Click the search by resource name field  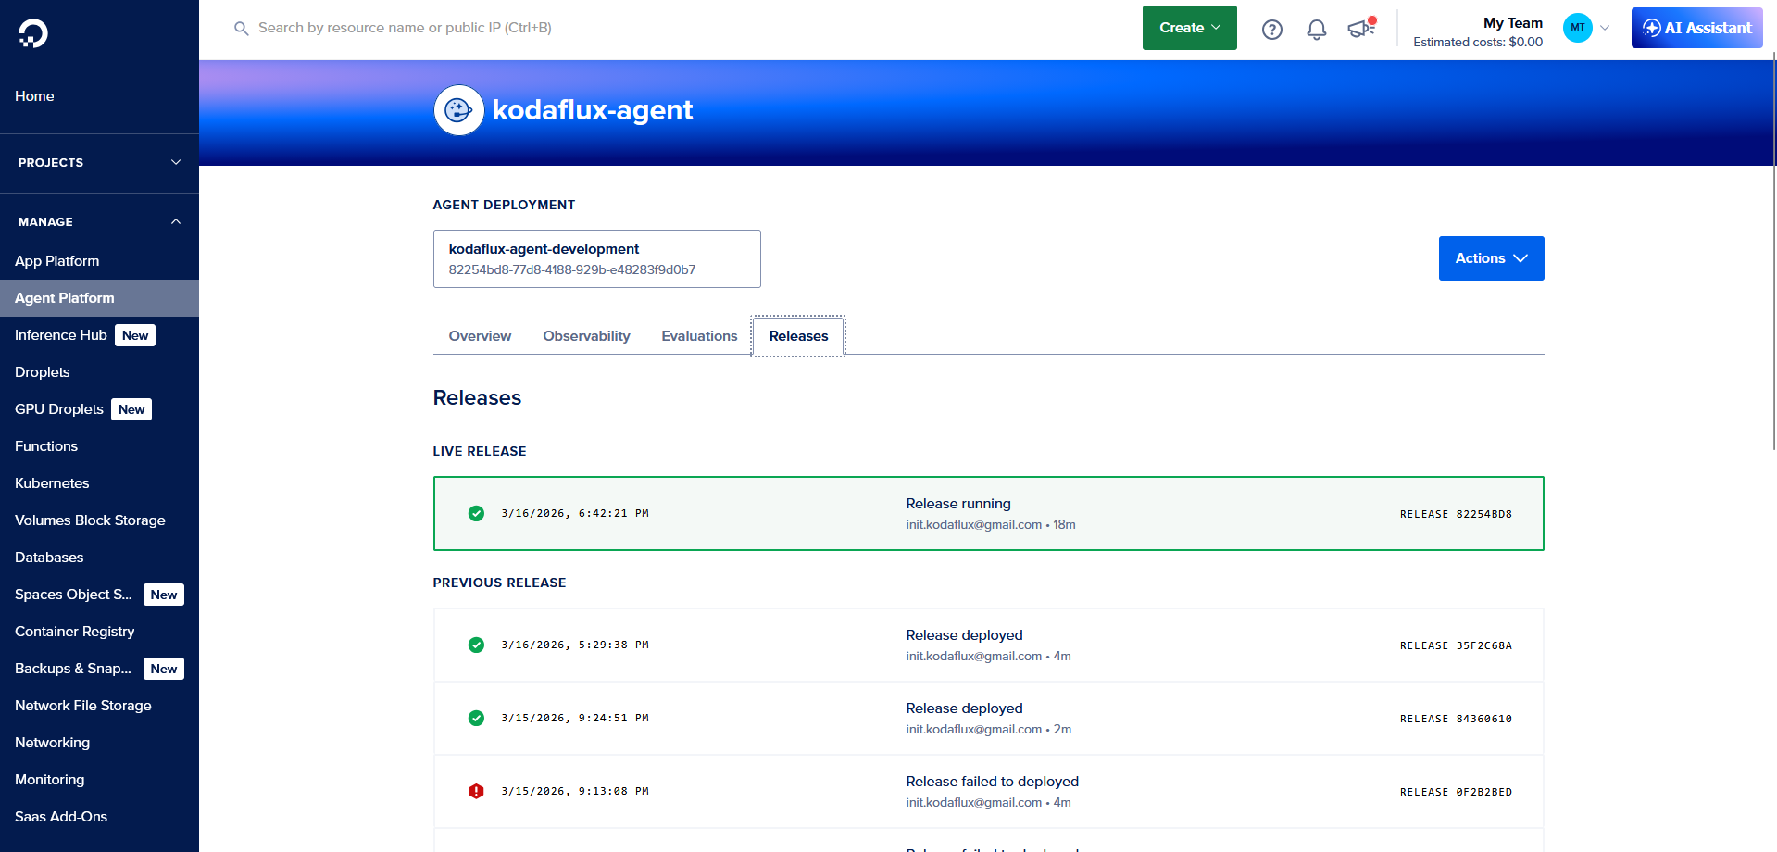pos(405,28)
